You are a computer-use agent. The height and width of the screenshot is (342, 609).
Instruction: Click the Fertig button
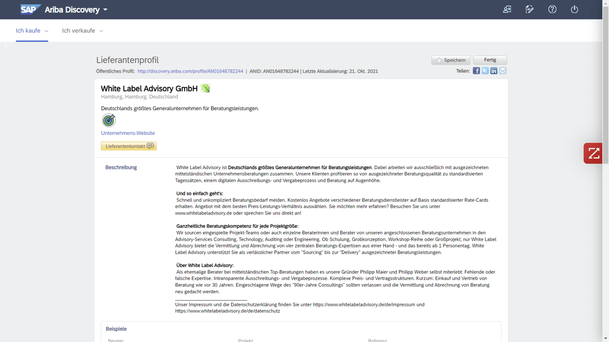490,60
